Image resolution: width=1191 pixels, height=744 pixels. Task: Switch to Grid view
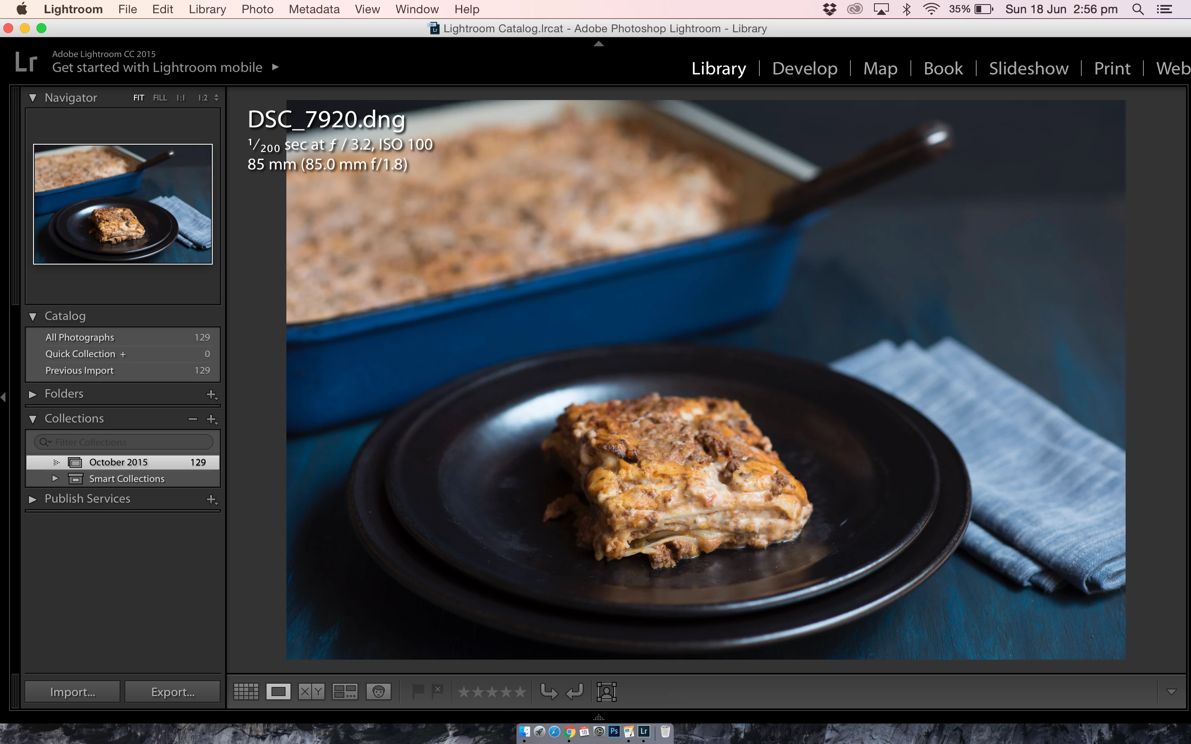point(246,692)
